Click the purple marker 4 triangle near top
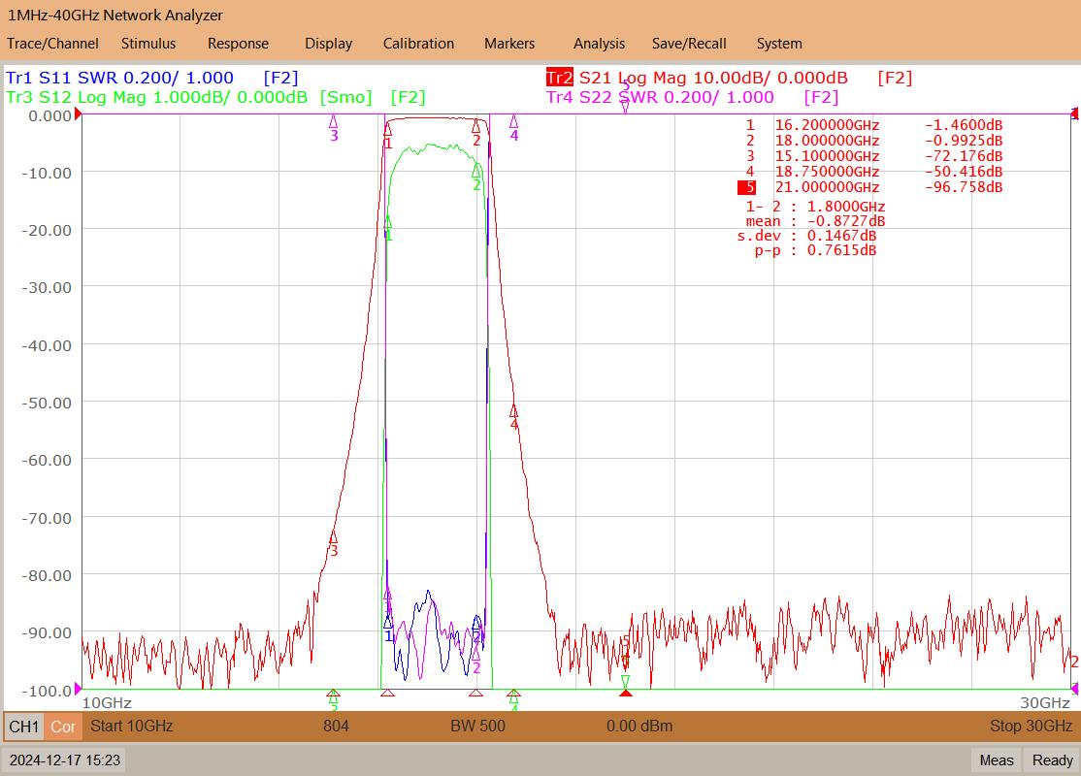 [x=513, y=122]
